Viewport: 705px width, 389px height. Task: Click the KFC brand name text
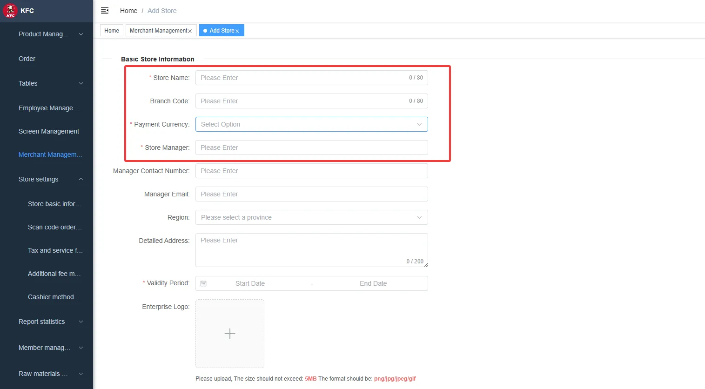[x=27, y=11]
